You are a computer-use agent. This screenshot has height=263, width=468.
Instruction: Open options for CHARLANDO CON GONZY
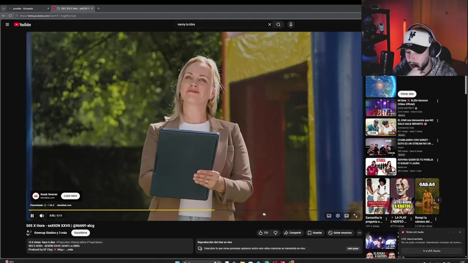(x=438, y=140)
